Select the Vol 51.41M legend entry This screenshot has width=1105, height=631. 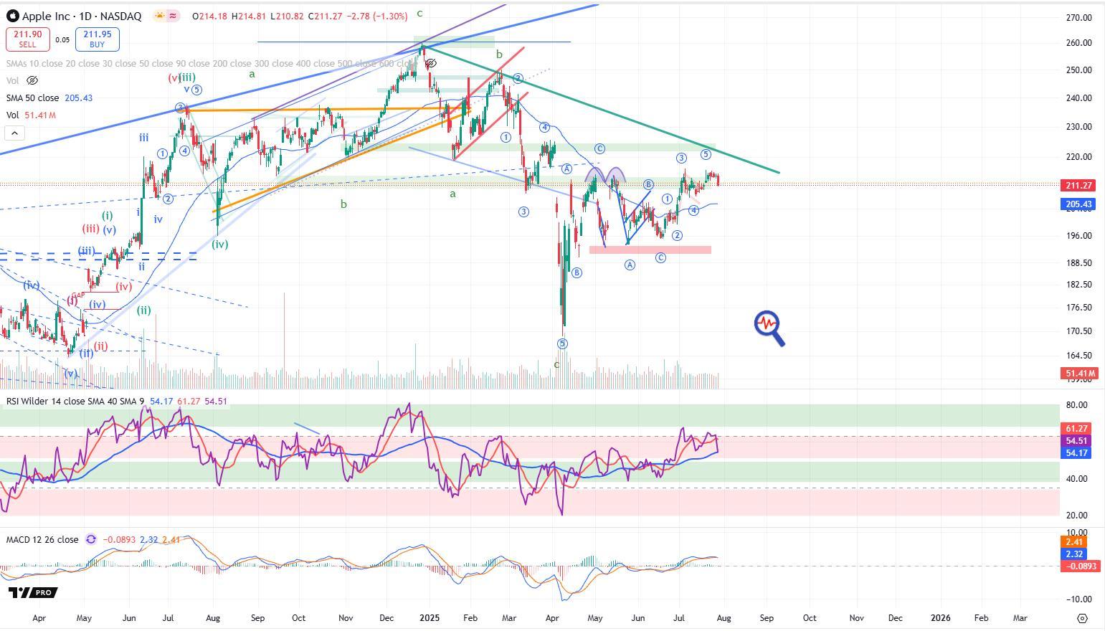point(31,115)
